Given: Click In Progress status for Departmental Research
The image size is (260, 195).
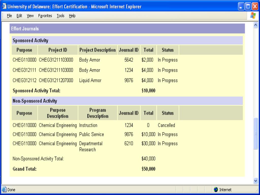Looking at the screenshot, I should point(168,143).
